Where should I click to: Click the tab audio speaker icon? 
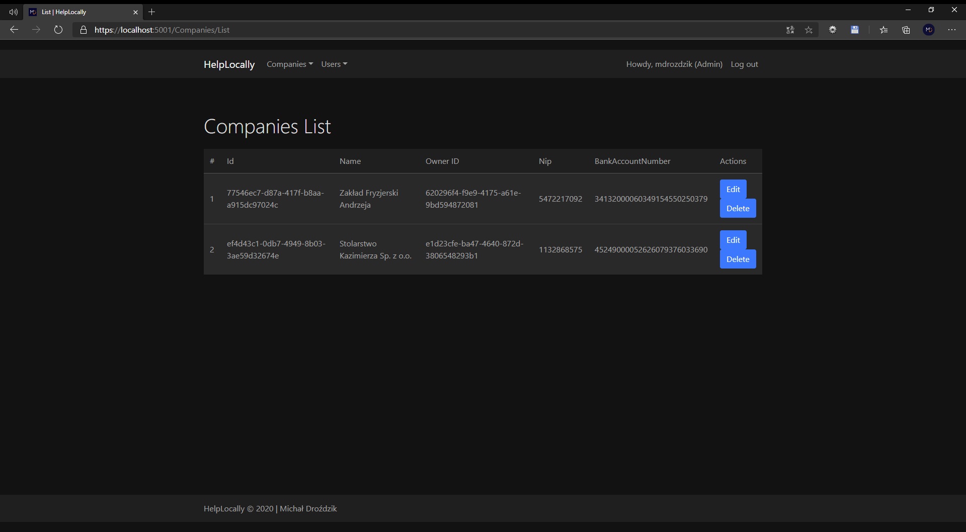point(14,12)
